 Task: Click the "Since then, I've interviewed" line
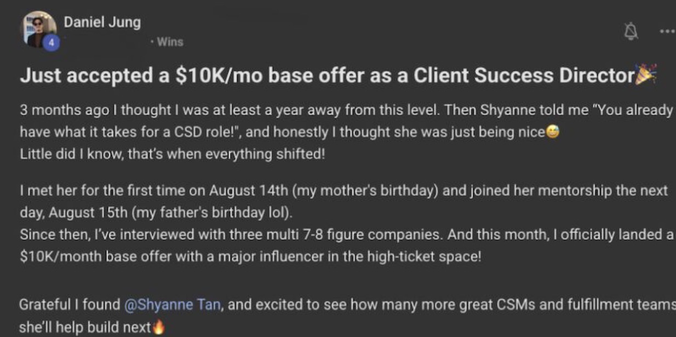[x=346, y=235]
